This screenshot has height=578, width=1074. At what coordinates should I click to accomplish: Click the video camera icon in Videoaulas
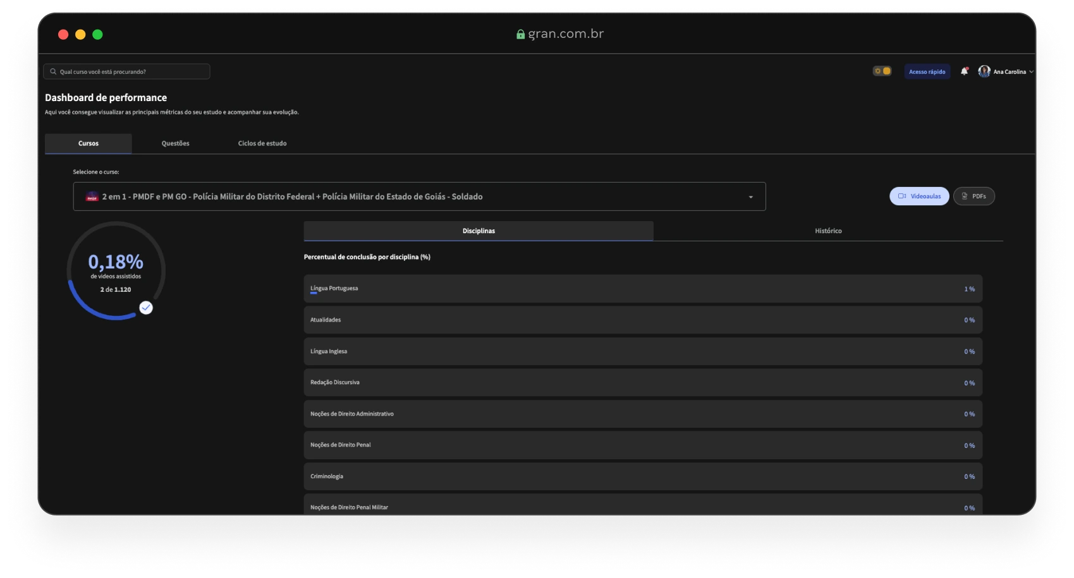point(902,196)
